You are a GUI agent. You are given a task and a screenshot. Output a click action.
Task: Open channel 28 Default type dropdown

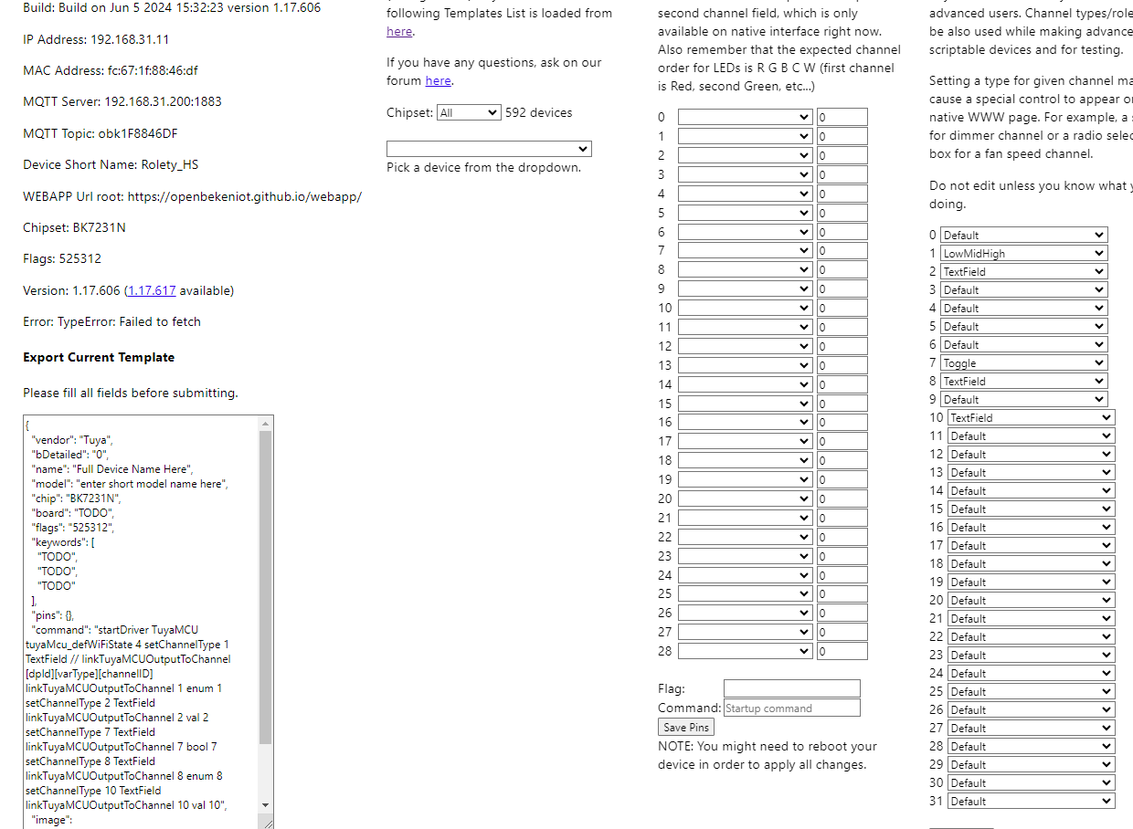(x=1032, y=746)
